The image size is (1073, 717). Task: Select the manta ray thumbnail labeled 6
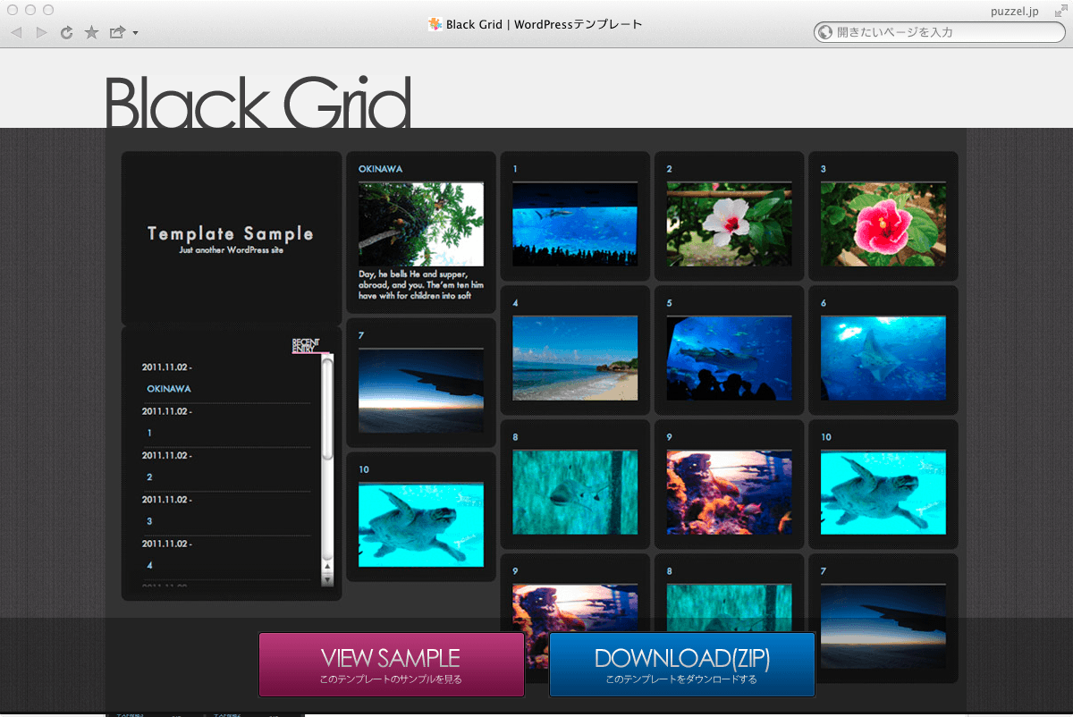(883, 358)
